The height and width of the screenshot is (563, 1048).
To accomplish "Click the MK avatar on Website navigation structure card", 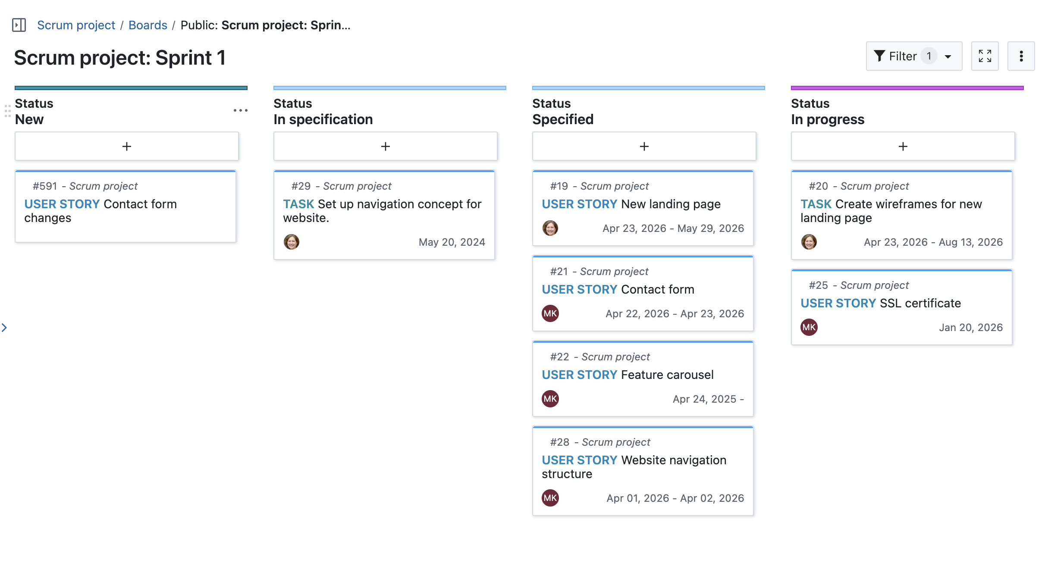I will [x=550, y=498].
